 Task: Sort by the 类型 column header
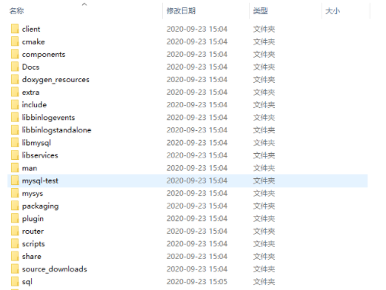260,11
